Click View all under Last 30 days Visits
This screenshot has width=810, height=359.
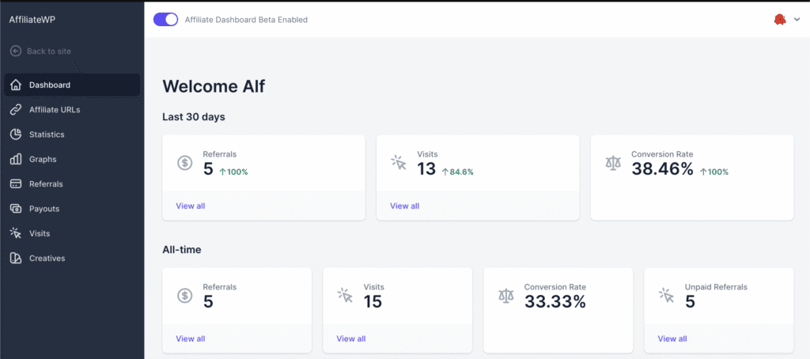[x=404, y=206]
